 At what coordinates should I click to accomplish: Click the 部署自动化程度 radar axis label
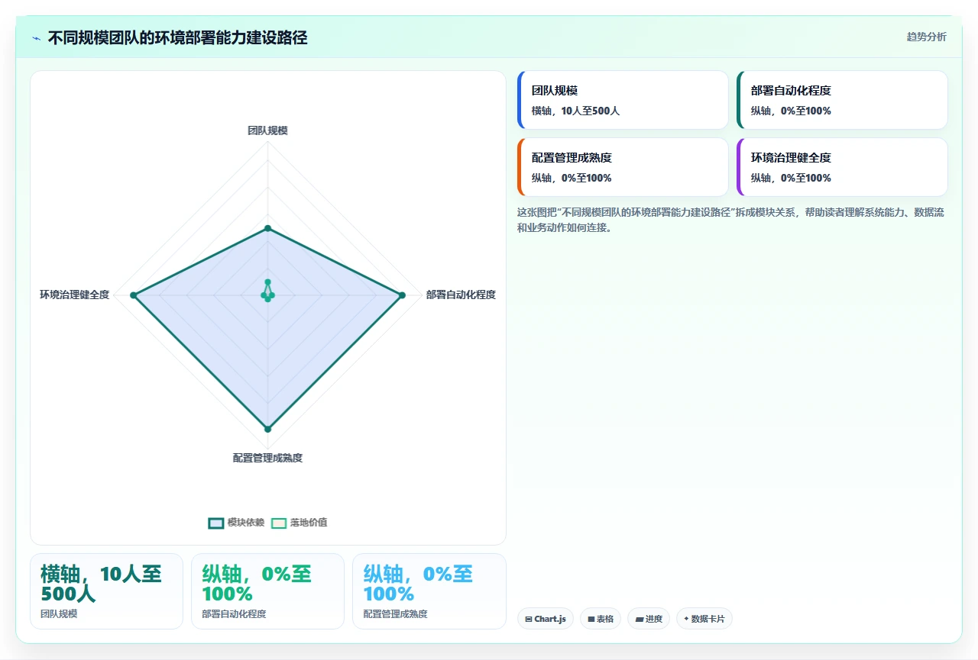pyautogui.click(x=461, y=295)
